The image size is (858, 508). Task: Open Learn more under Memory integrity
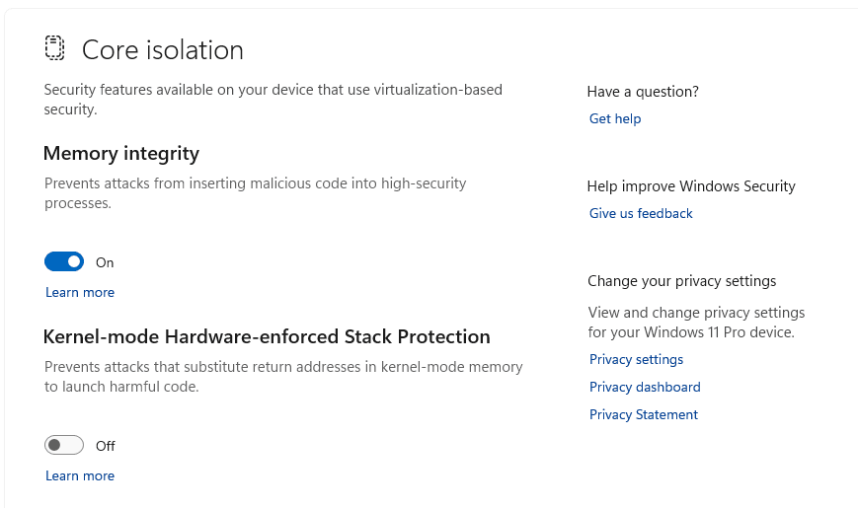pos(80,293)
